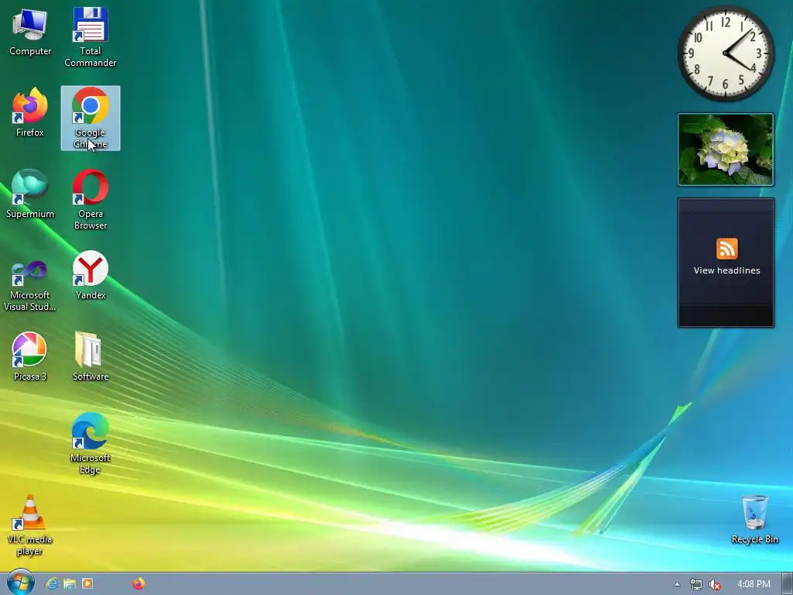Select the Supermium browser shortcut

coord(30,194)
